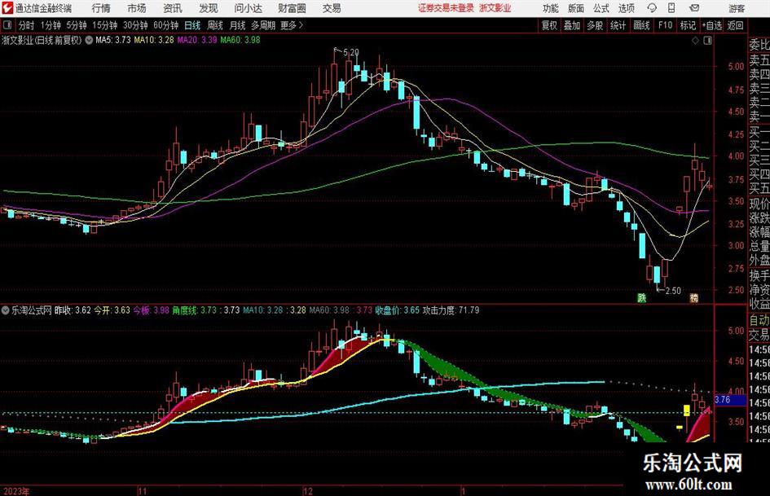Open the 画线 drawing tools

coord(641,25)
